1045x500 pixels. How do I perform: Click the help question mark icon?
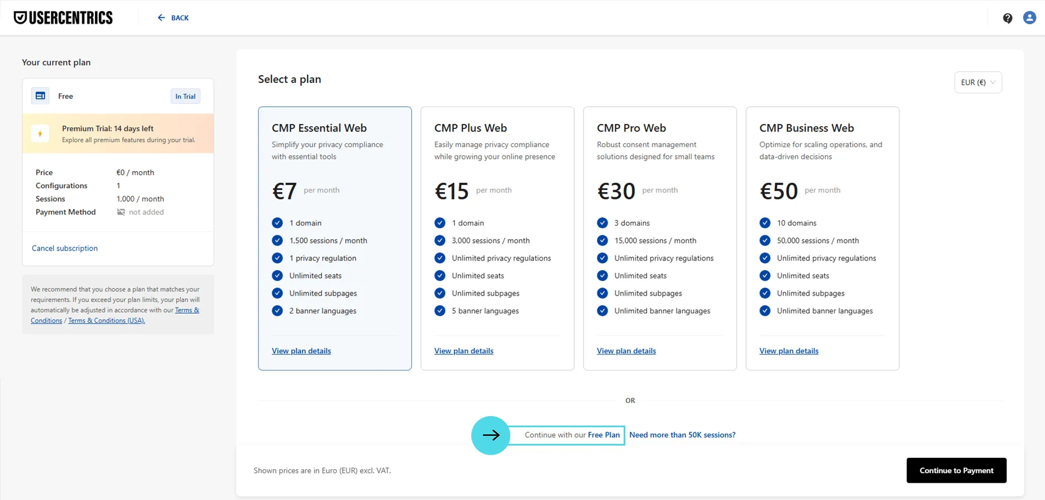1007,18
